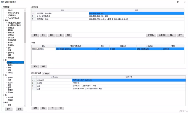Click 收缩 button below component tree
188x113 pixels.
click(20, 109)
